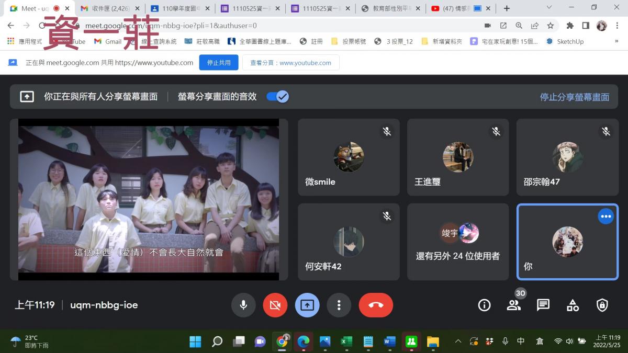Screen dimensions: 628x353
Task: Open host controls lock icon
Action: point(602,305)
